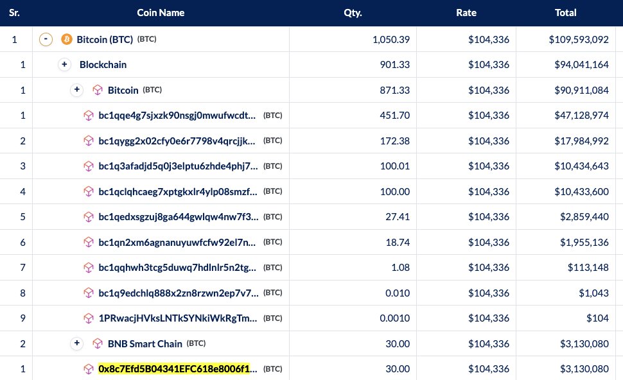Image resolution: width=623 pixels, height=380 pixels.
Task: Click the Rate column header
Action: click(466, 13)
